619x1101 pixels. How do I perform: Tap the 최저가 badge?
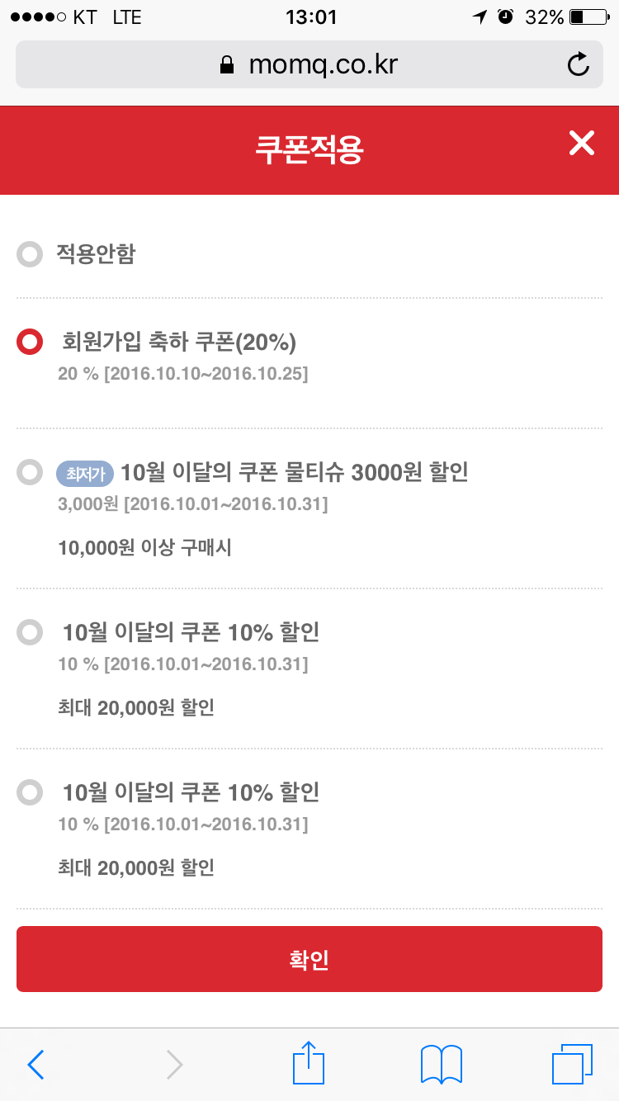(85, 474)
